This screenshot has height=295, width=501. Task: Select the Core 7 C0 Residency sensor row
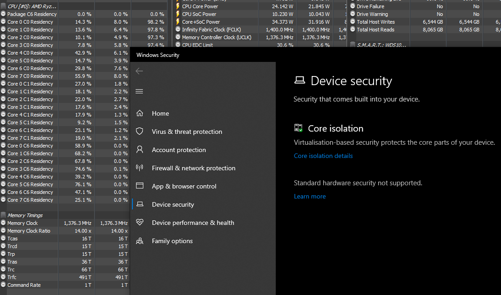pyautogui.click(x=30, y=76)
